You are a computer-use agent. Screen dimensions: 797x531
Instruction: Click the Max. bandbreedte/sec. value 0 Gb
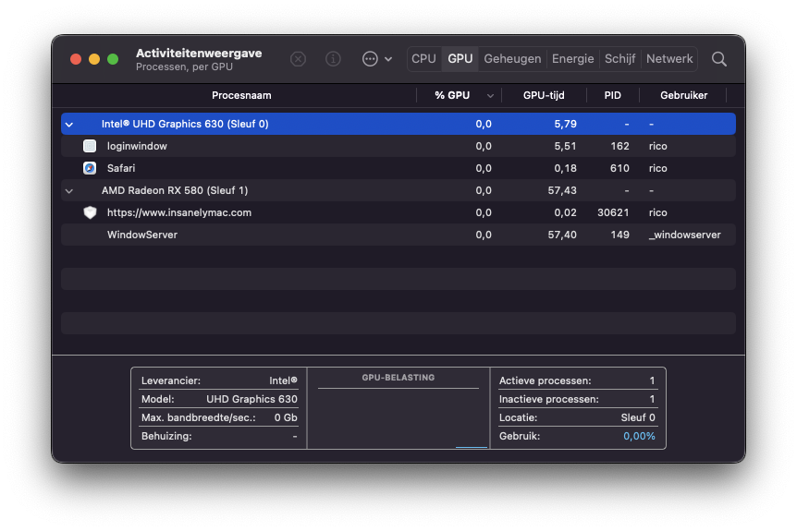point(286,417)
